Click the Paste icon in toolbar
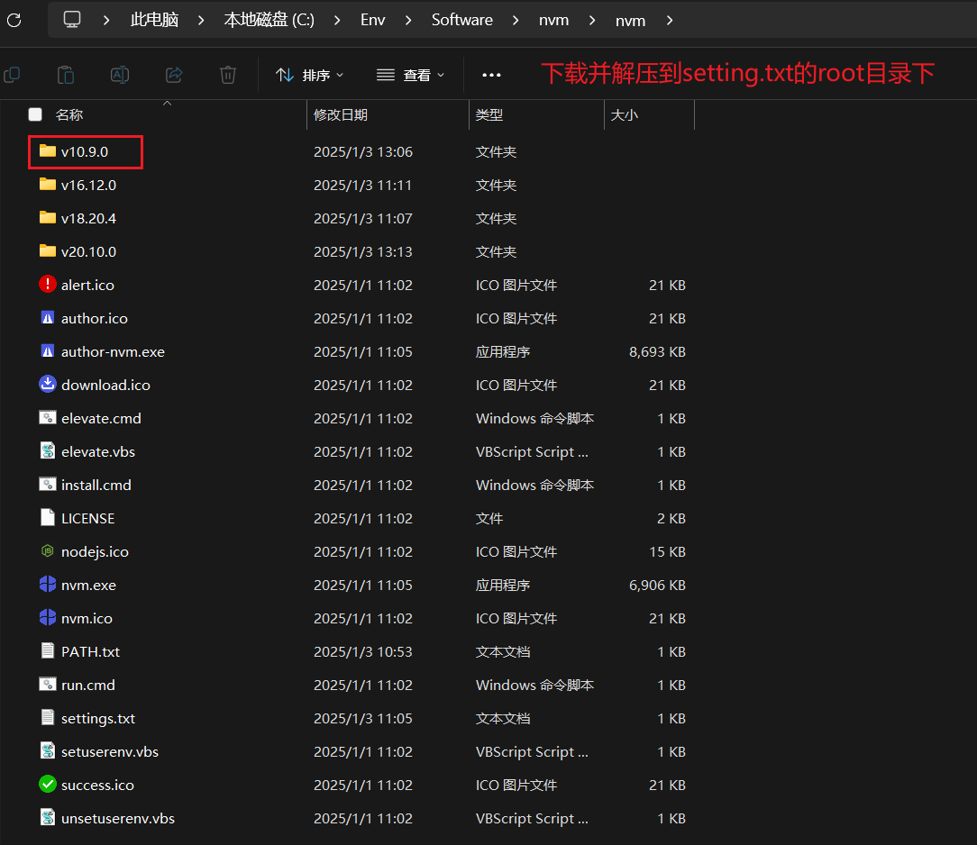977x845 pixels. point(66,75)
